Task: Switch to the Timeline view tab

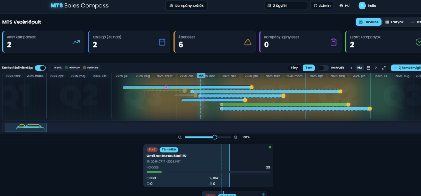Action: (368, 22)
